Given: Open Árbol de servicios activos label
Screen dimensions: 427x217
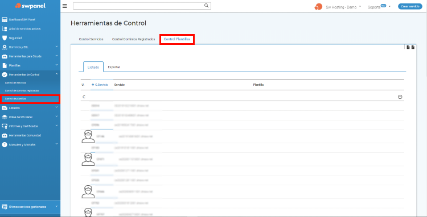Looking at the screenshot, I should click(x=25, y=29).
